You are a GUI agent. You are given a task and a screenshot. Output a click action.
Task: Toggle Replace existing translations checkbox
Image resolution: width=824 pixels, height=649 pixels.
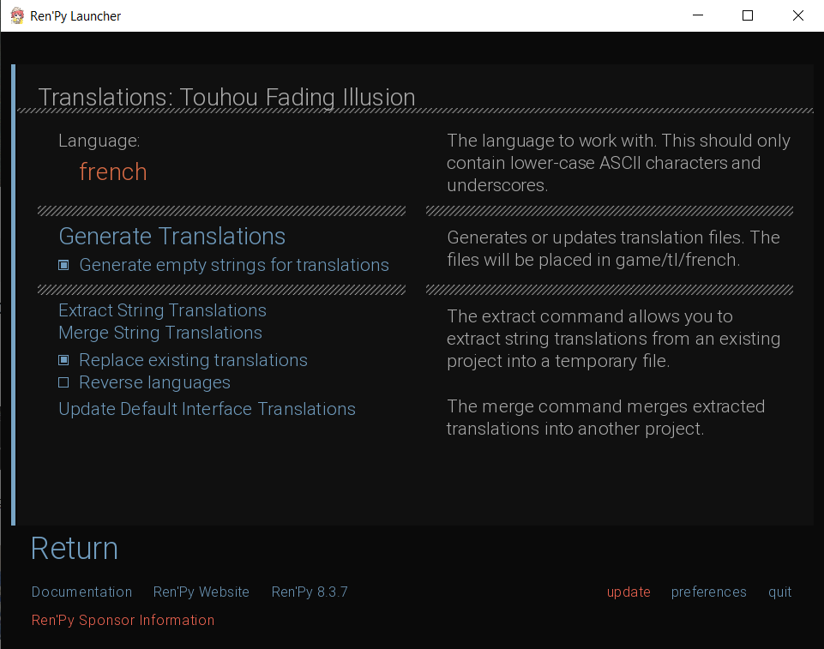(63, 361)
